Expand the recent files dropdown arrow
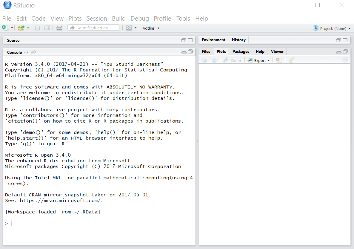The width and height of the screenshot is (354, 249). [28, 28]
